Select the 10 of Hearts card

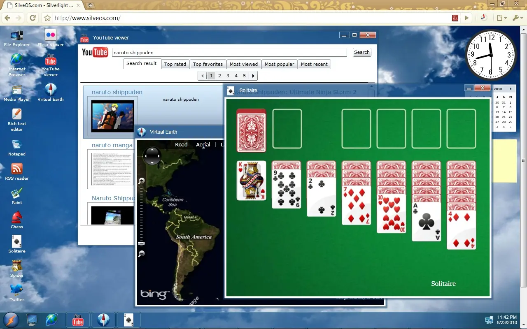392,213
